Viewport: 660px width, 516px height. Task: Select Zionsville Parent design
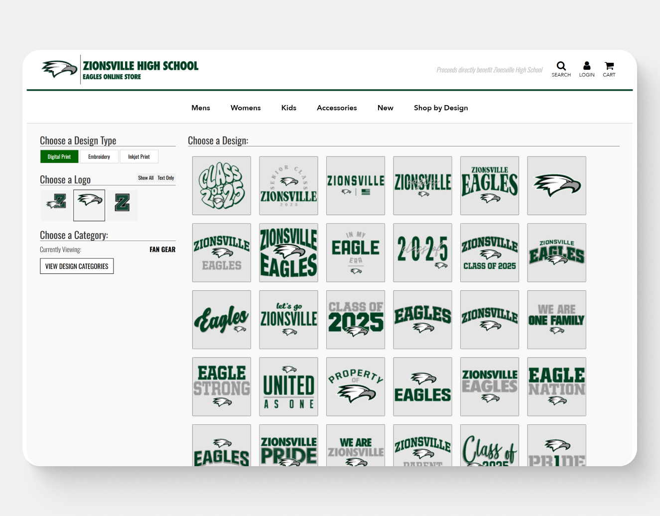[422, 445]
